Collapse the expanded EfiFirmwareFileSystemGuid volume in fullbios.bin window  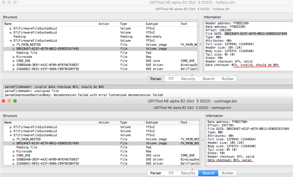11,41
